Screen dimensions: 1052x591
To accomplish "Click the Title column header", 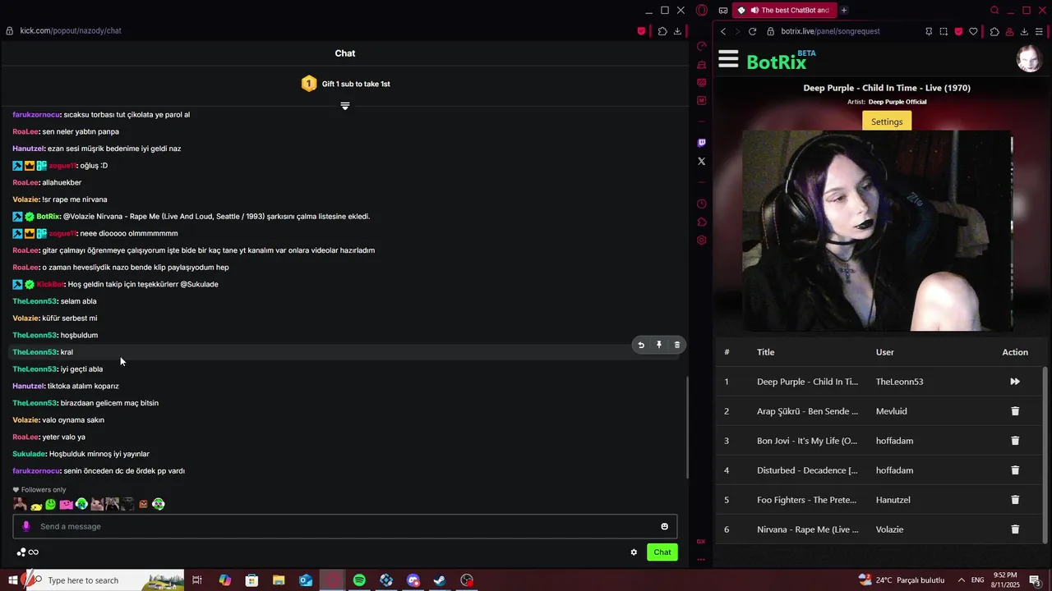I will coord(765,352).
